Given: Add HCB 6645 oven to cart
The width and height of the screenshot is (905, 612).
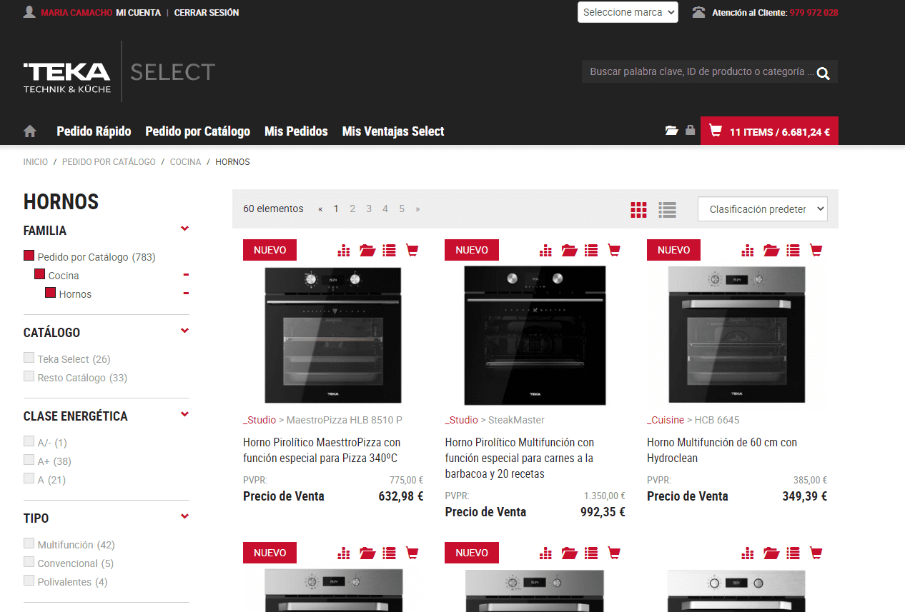Looking at the screenshot, I should (x=816, y=250).
